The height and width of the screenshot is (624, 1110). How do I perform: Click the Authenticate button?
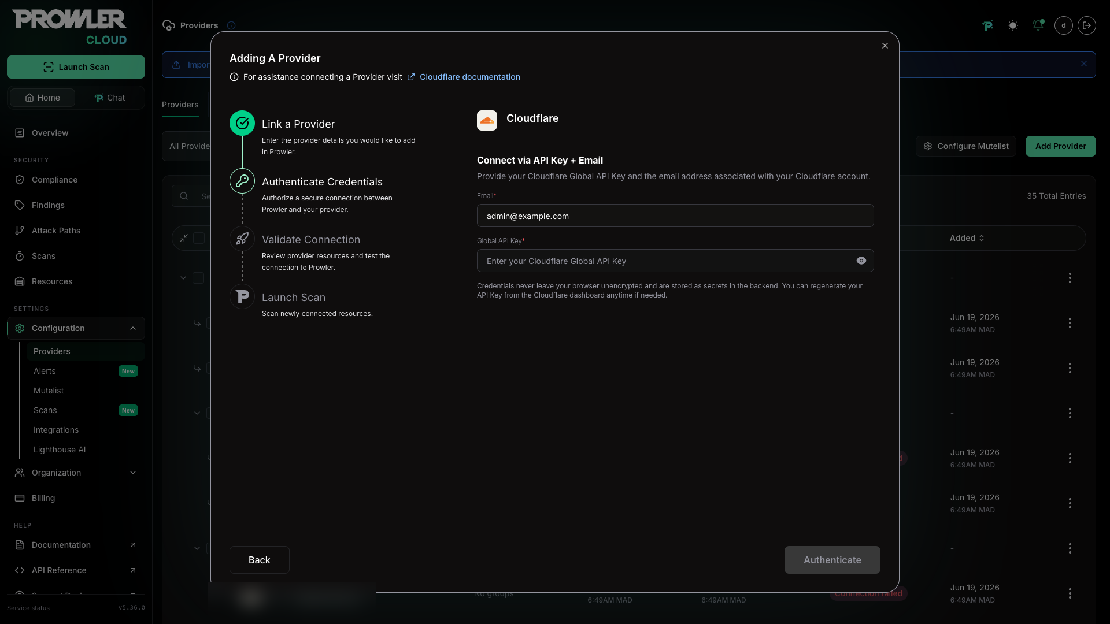pyautogui.click(x=832, y=560)
